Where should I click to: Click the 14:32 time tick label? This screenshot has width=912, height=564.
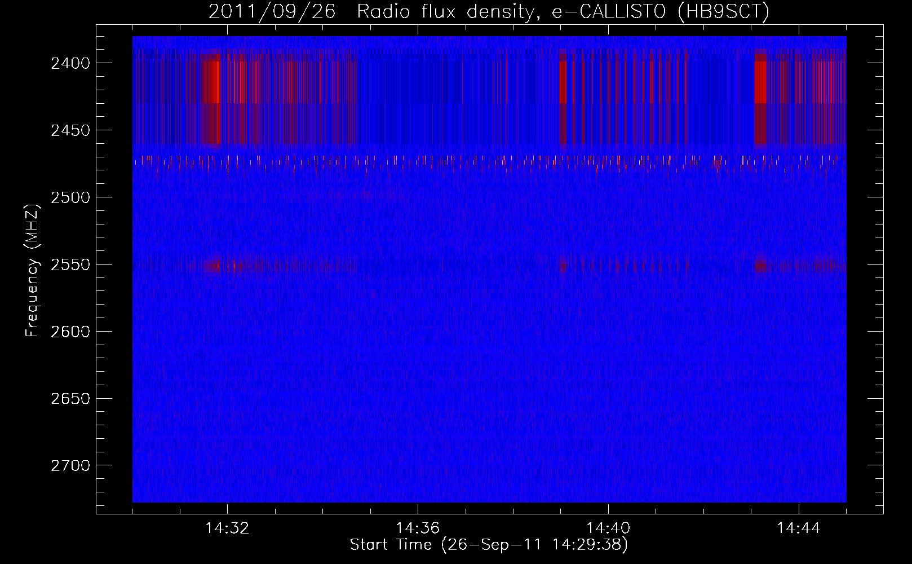227,528
